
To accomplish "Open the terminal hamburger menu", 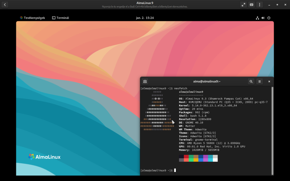I will 260,81.
